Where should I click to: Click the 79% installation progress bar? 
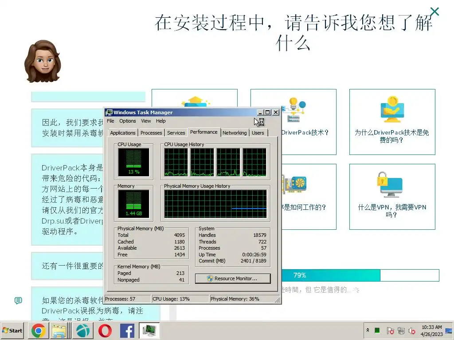pos(360,275)
